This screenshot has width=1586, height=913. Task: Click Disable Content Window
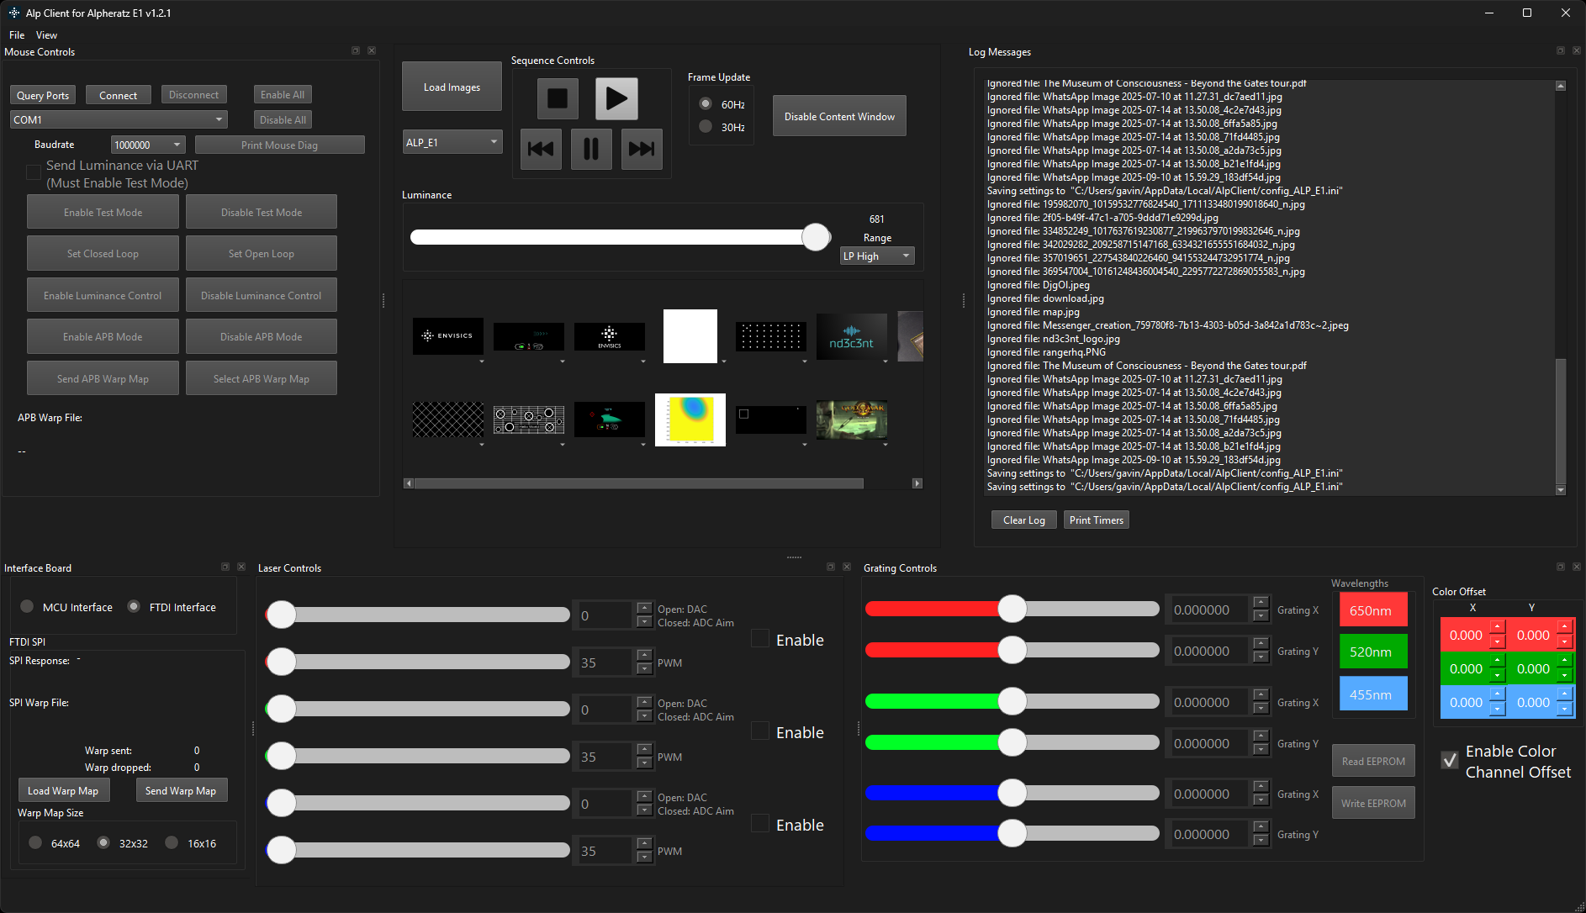(839, 116)
